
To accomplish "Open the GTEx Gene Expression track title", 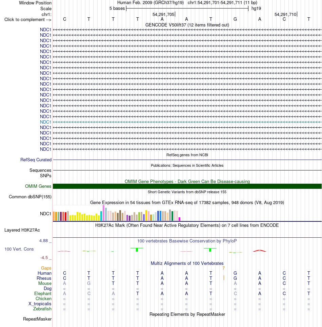I will tap(187, 202).
